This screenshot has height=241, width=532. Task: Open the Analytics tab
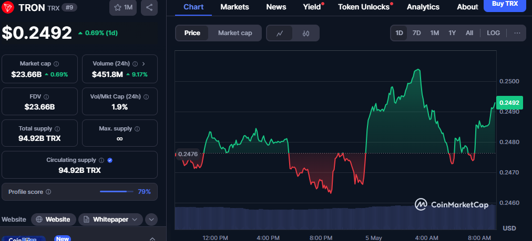tap(423, 7)
